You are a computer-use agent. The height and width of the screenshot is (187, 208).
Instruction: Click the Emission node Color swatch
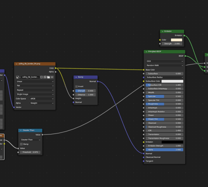(x=177, y=40)
